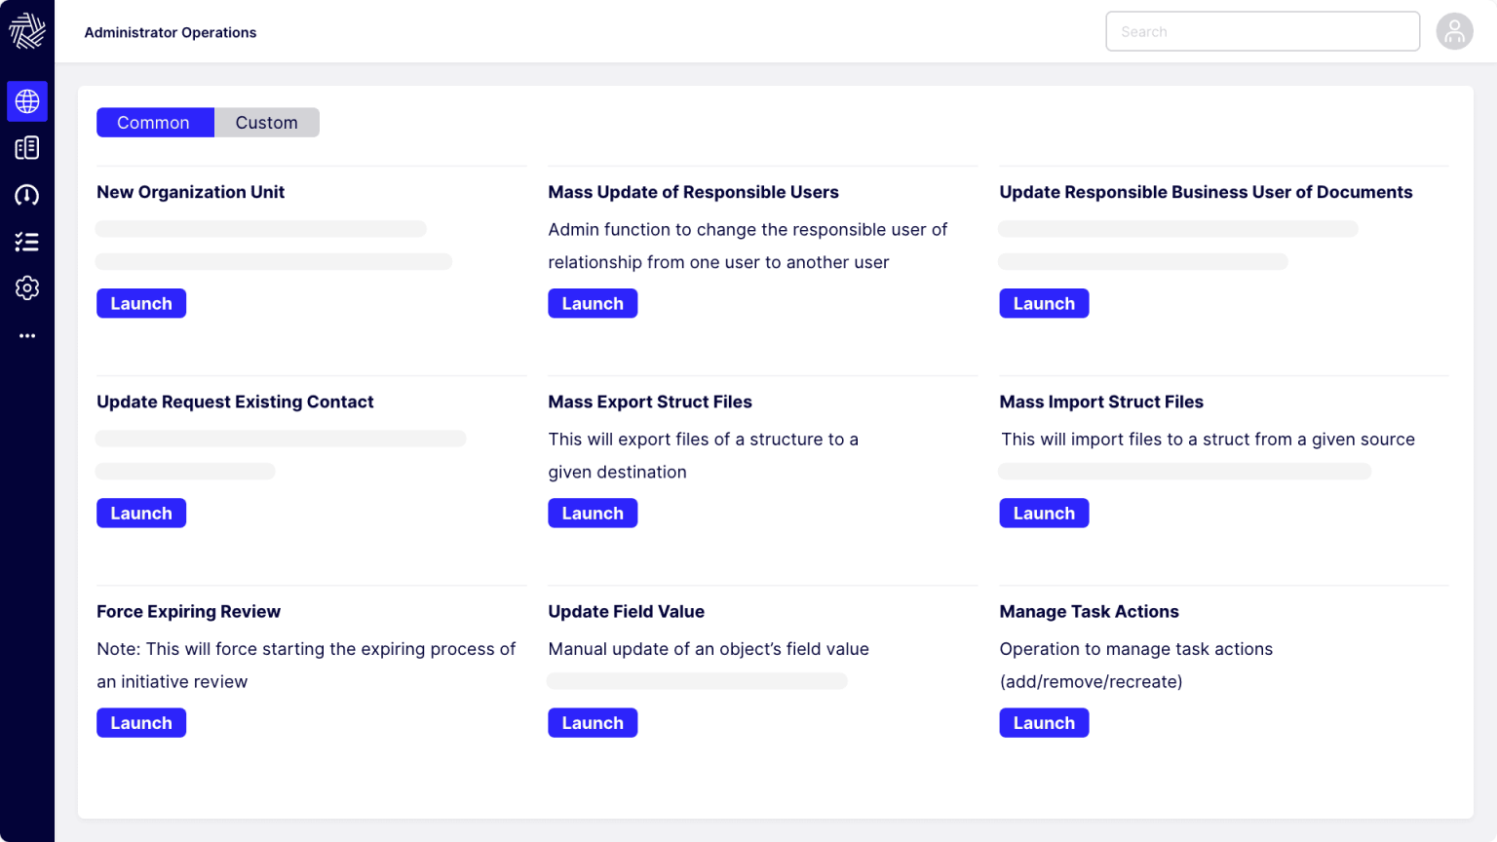Launch Mass Import Struct Files
The width and height of the screenshot is (1497, 842).
pyautogui.click(x=1044, y=513)
